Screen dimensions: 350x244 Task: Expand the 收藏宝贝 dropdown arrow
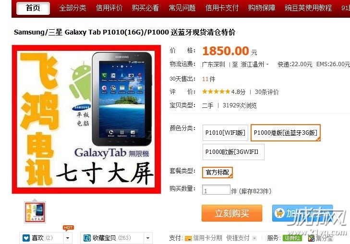point(148,238)
